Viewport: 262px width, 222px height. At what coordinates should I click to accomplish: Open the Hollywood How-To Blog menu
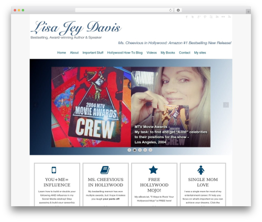click(x=125, y=52)
